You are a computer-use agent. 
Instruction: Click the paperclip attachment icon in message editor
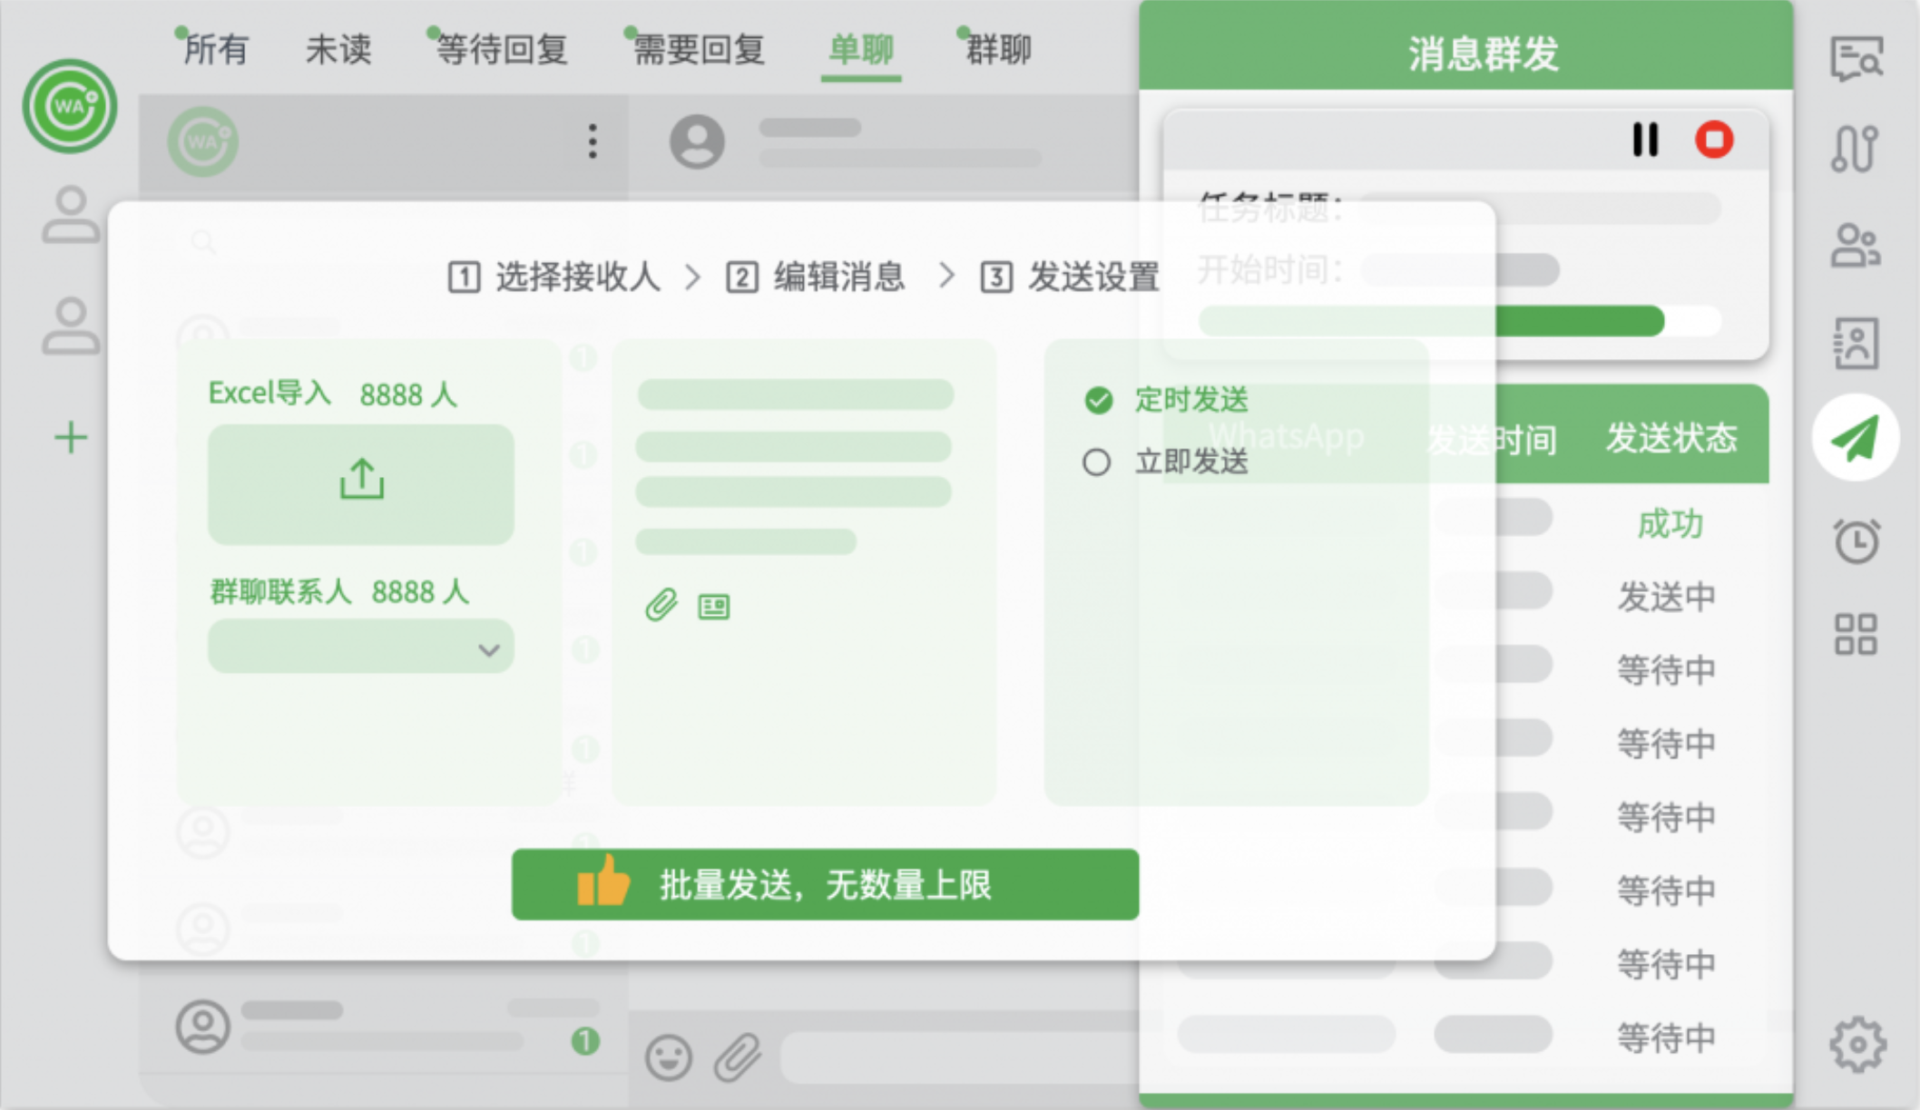pyautogui.click(x=661, y=605)
